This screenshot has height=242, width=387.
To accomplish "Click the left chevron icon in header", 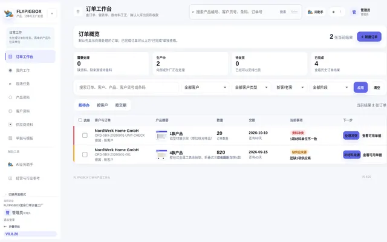I will 340,11.
